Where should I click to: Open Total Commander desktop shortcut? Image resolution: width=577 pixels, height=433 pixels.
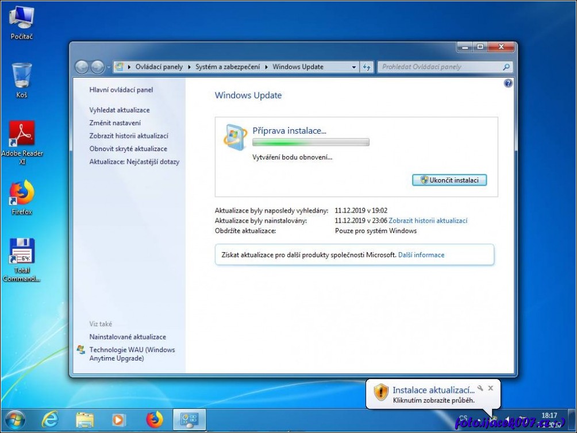click(x=22, y=256)
